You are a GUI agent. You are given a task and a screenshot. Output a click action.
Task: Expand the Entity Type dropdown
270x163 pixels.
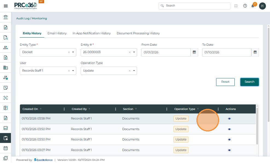[x=73, y=52]
